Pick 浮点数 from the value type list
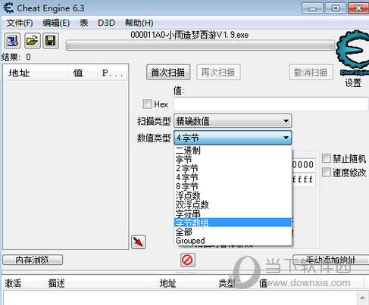Screen dimensions: 369x305 pos(233,195)
